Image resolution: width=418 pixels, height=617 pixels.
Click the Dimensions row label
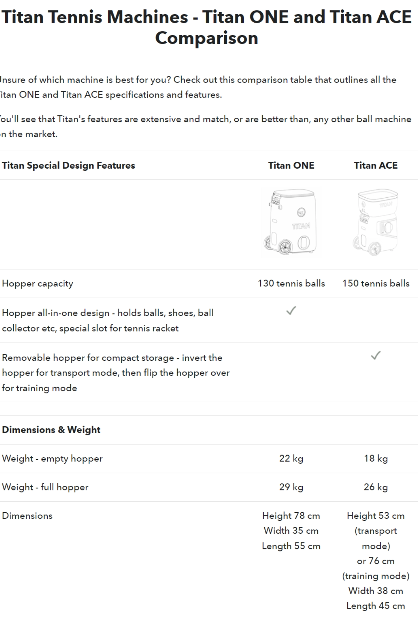click(x=27, y=516)
